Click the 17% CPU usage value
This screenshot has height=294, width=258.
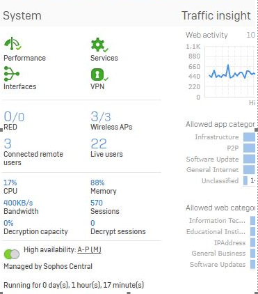10,183
